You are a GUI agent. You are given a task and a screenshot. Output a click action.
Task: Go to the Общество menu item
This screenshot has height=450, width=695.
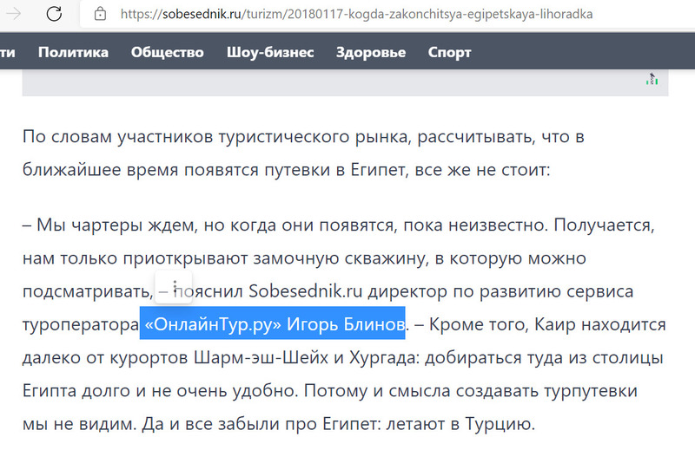pyautogui.click(x=167, y=52)
